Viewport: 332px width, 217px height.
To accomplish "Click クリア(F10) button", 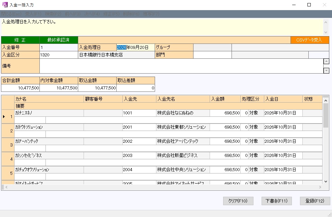I will (x=238, y=201).
